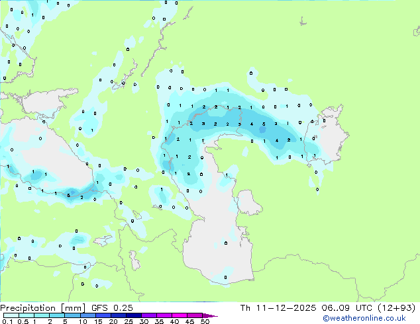420x324 pixels.
Task: Pick the 10–15 mm legend swatch
Action: [88, 315]
